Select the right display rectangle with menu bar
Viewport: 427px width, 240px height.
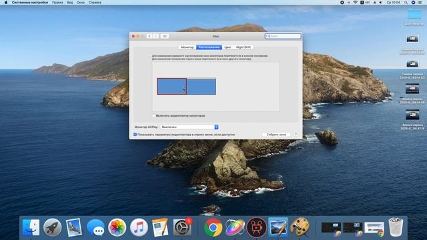pos(201,86)
